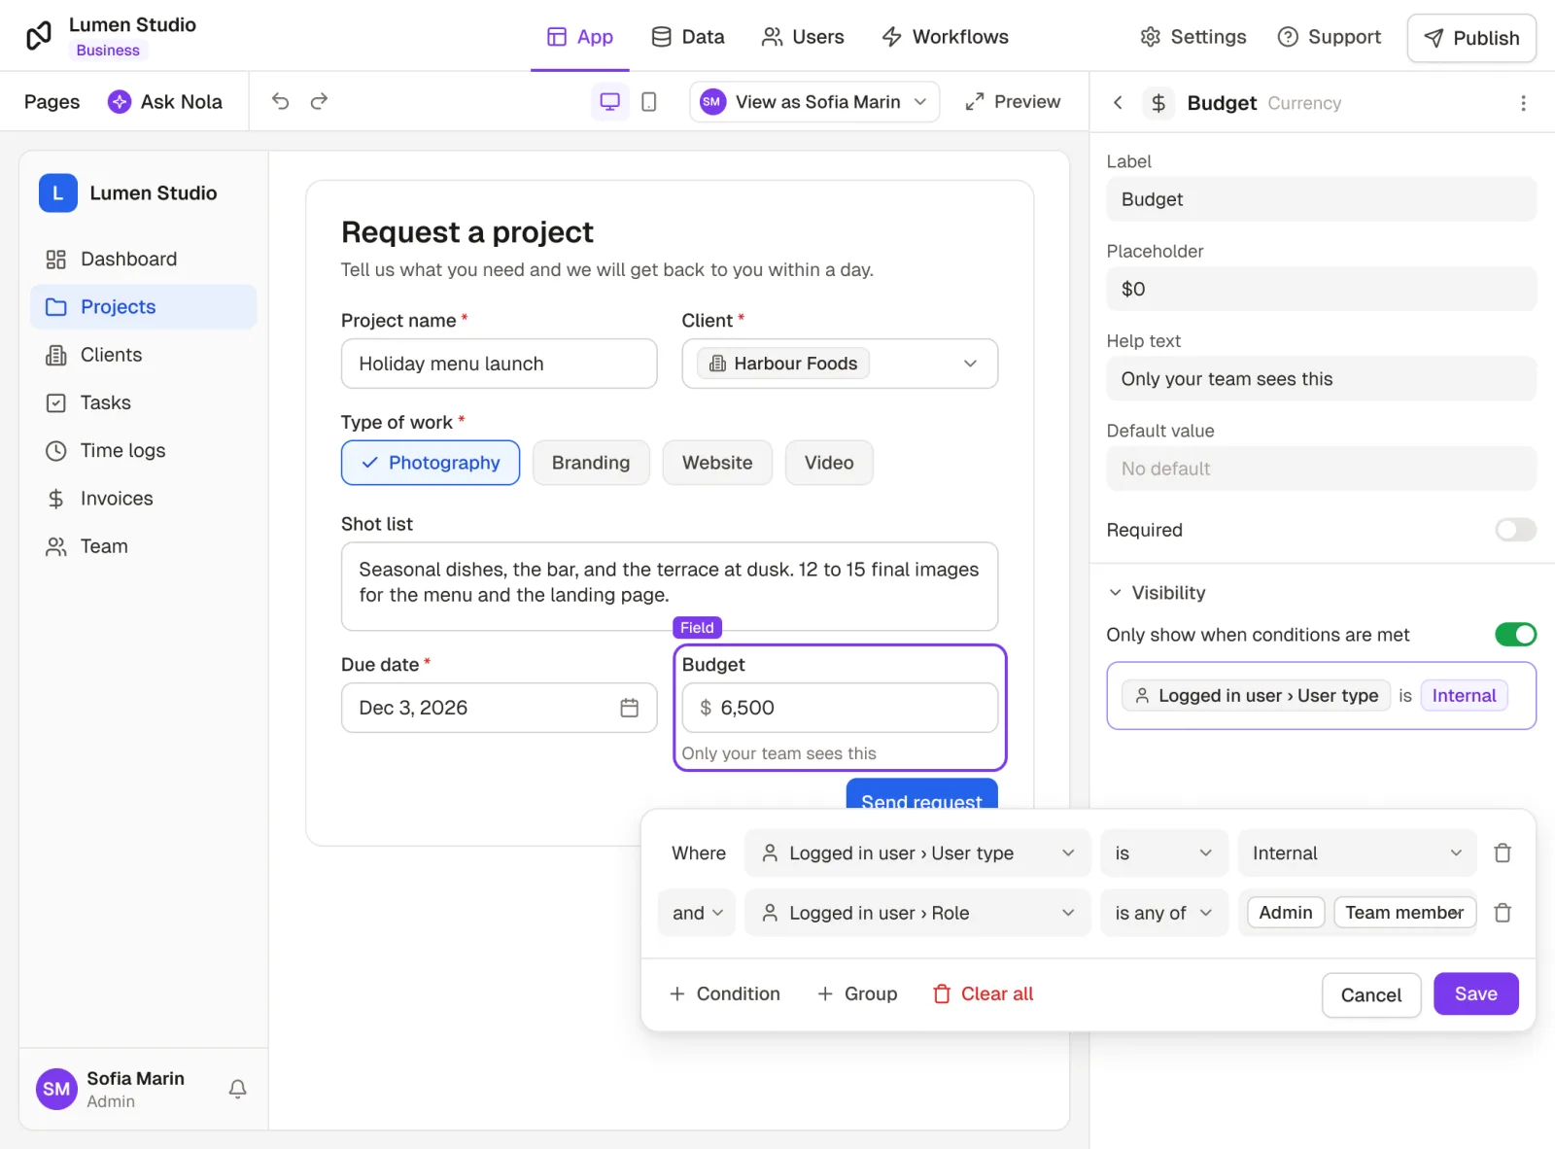Viewport: 1555px width, 1149px height.
Task: Select the Video work type
Action: 829,463
